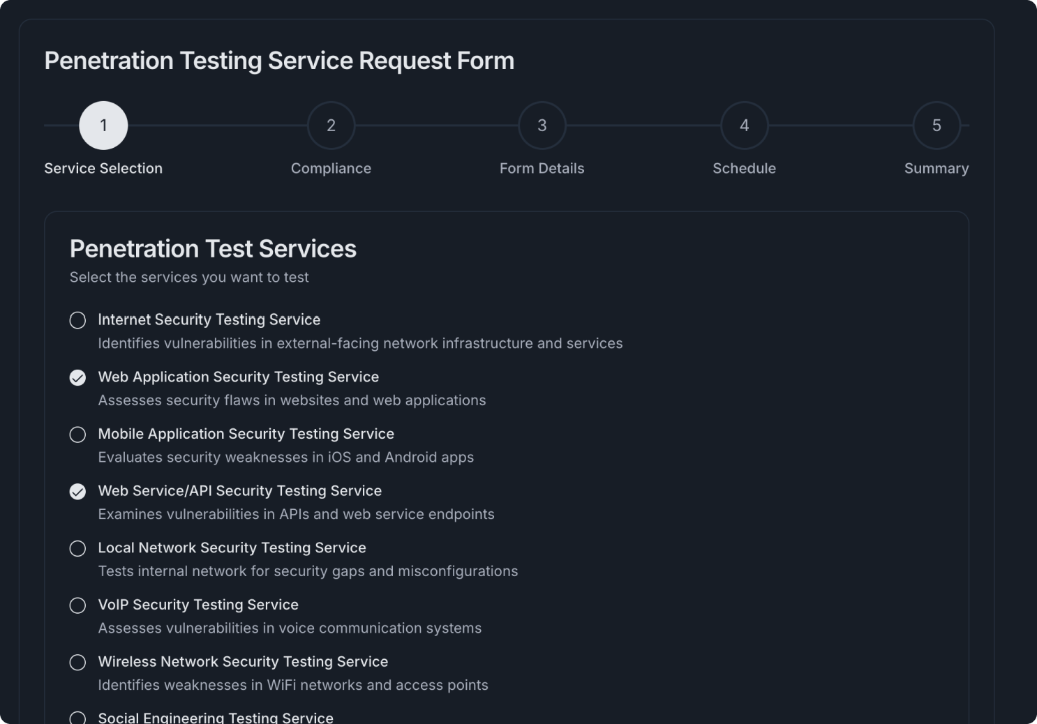The image size is (1037, 724).
Task: Click the 'Social Engineering Testing Service' label
Action: point(216,718)
